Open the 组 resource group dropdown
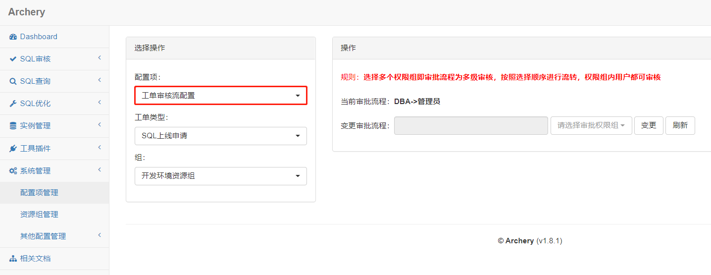Screen dimensions: 711x275 221,176
